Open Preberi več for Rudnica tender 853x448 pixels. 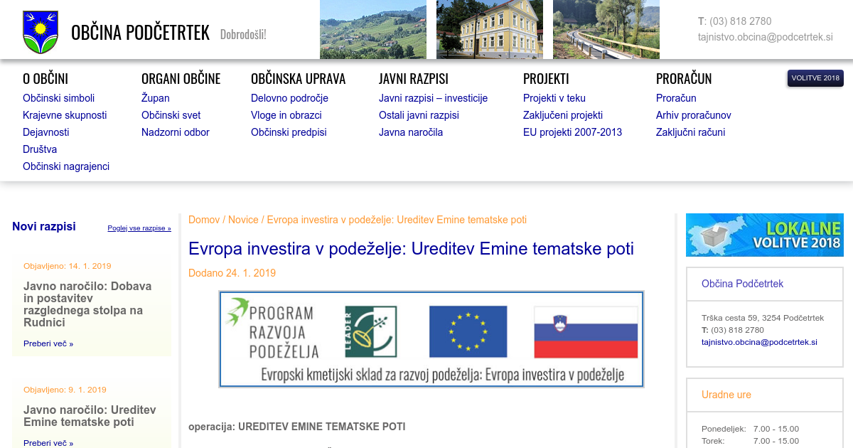48,343
